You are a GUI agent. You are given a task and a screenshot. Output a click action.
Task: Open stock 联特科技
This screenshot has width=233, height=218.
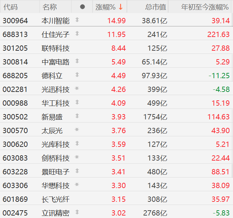(x=55, y=48)
